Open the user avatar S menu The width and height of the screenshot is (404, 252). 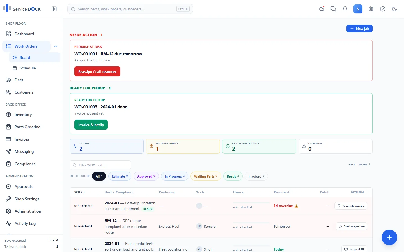click(x=358, y=9)
